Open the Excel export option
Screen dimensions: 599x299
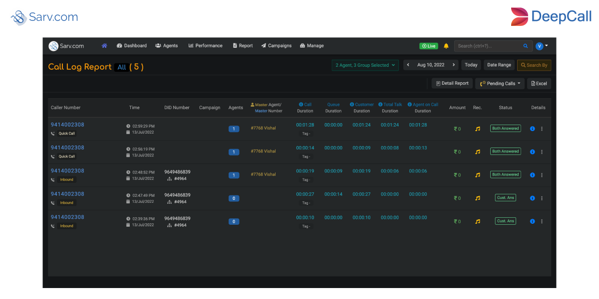point(539,83)
